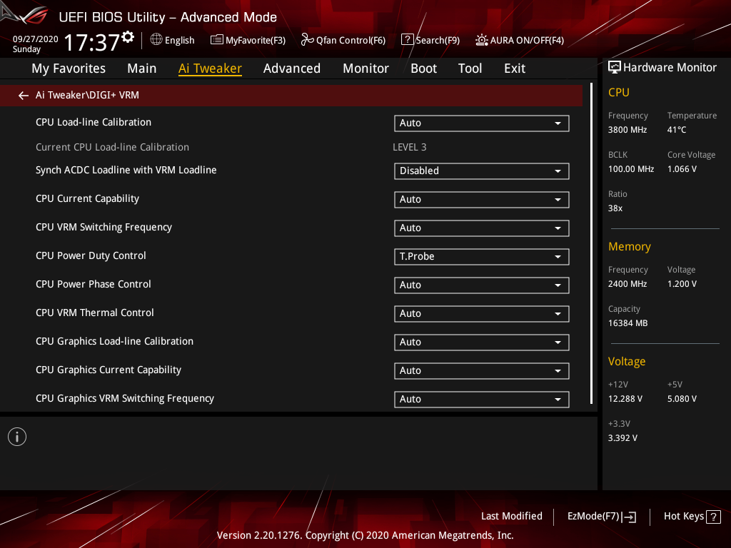Click Last Modified button
731x548 pixels.
click(511, 517)
